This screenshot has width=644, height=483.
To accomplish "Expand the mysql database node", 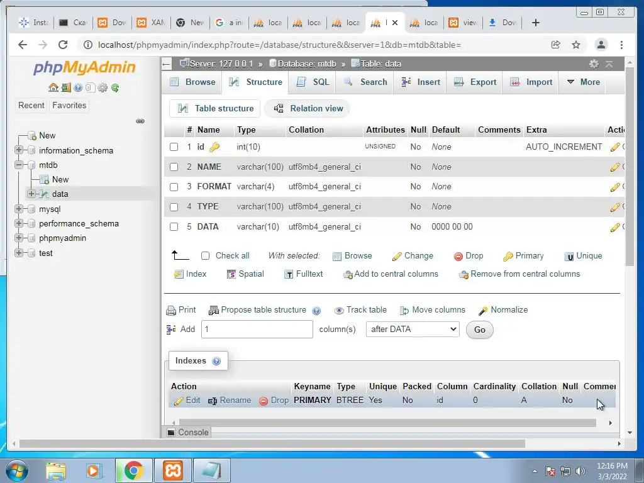I will [x=18, y=209].
